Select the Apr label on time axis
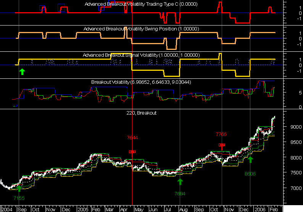The height and width of the screenshot is (212, 303). tap(124, 209)
